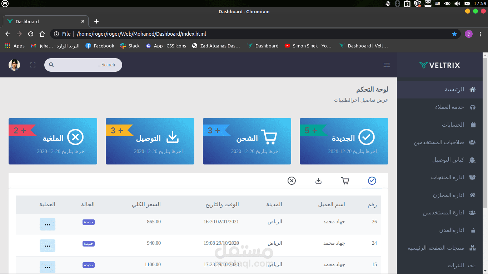Viewport: 488px width, 274px height.
Task: Switch to the cancelled orders X tab
Action: [x=292, y=181]
